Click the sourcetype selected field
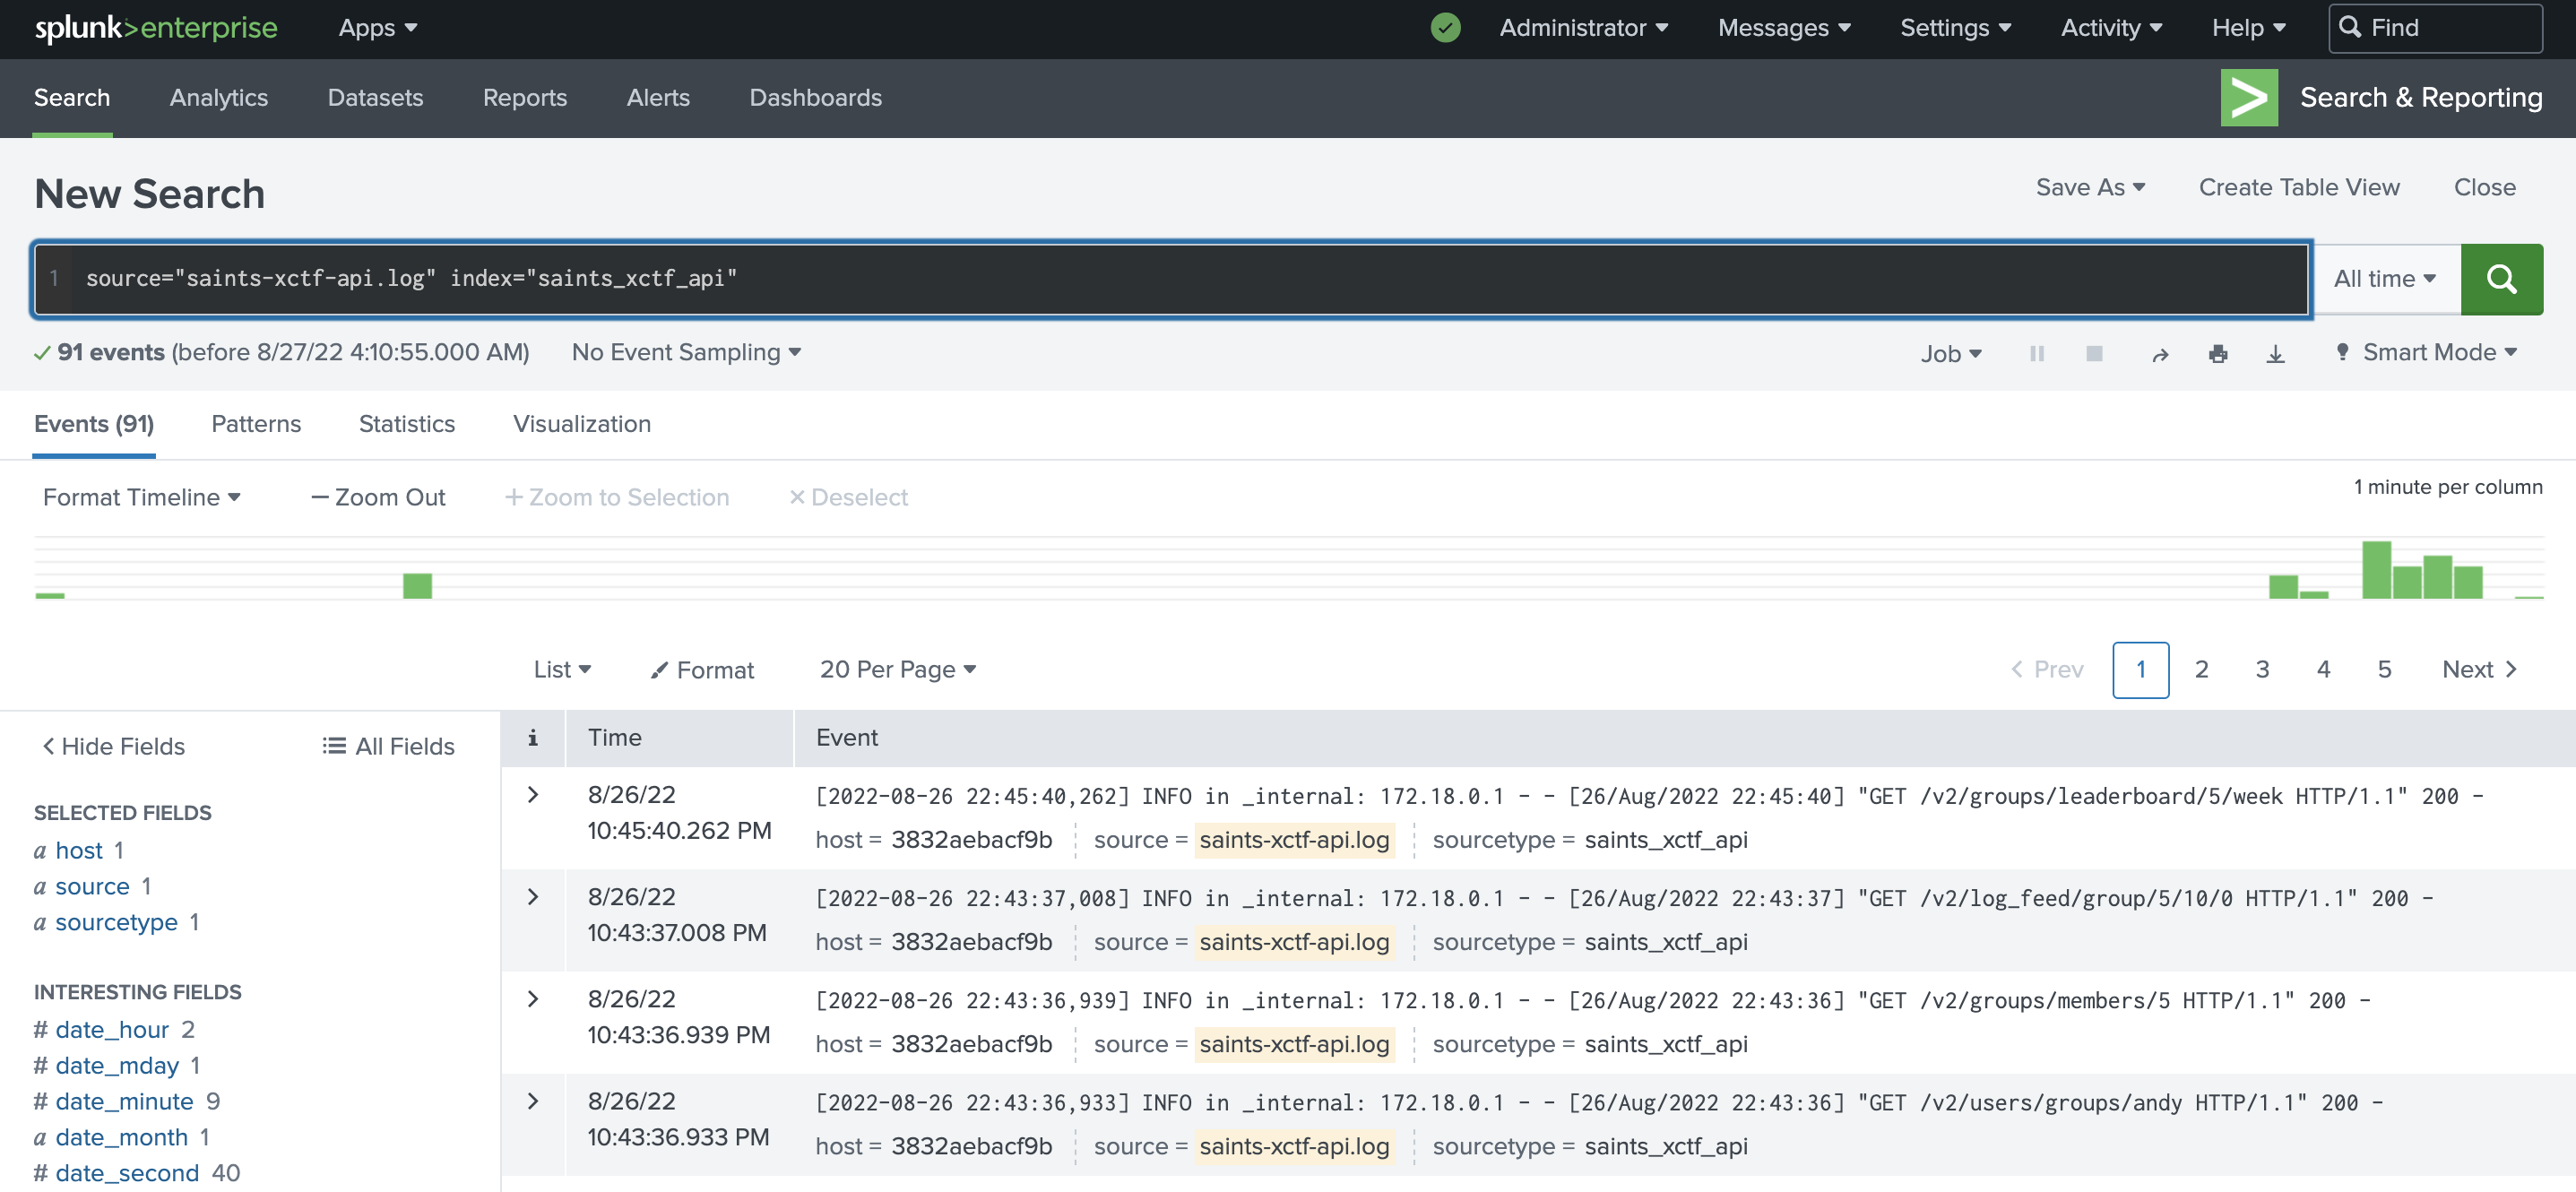 tap(117, 922)
